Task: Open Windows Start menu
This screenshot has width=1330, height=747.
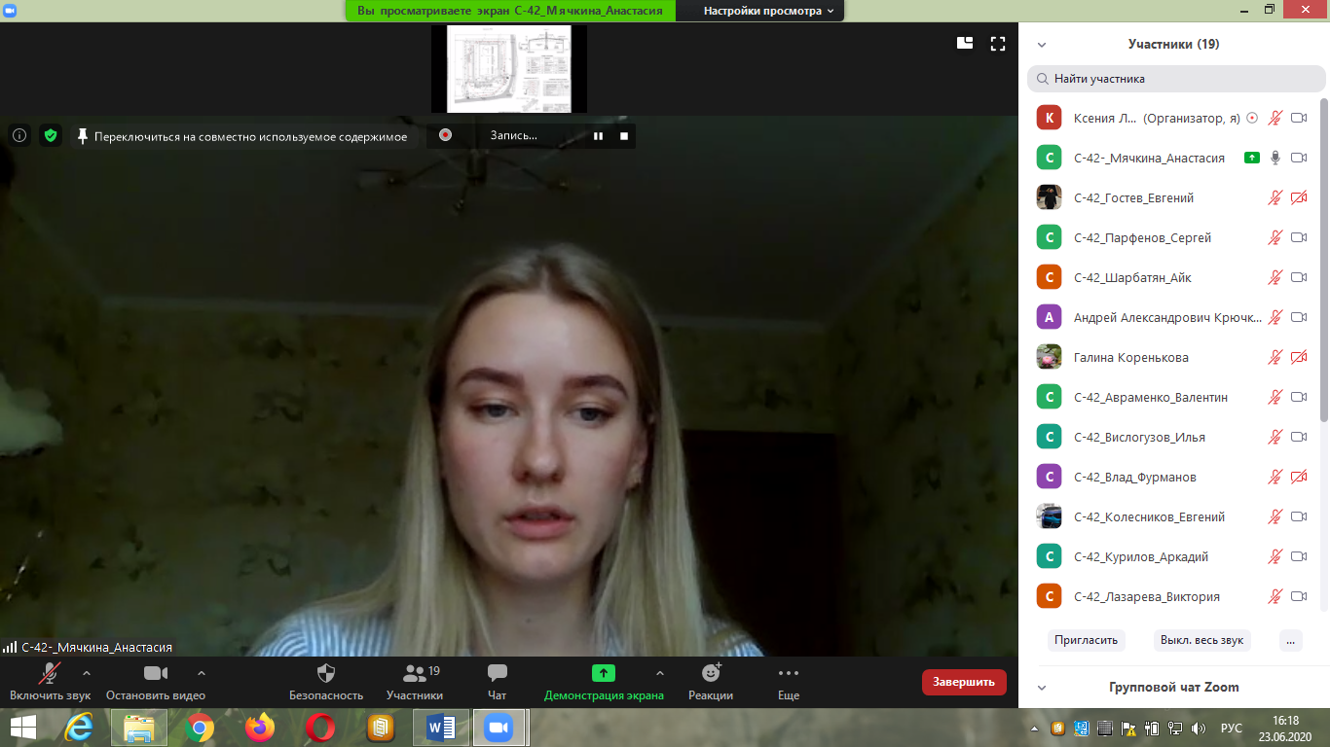Action: (23, 728)
